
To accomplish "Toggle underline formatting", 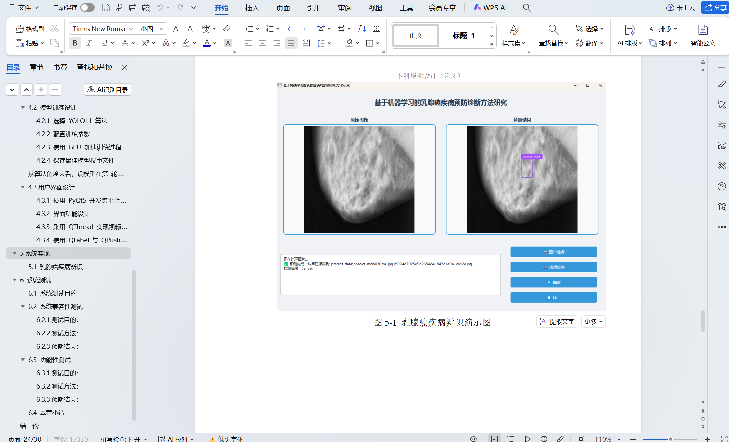I will (104, 43).
